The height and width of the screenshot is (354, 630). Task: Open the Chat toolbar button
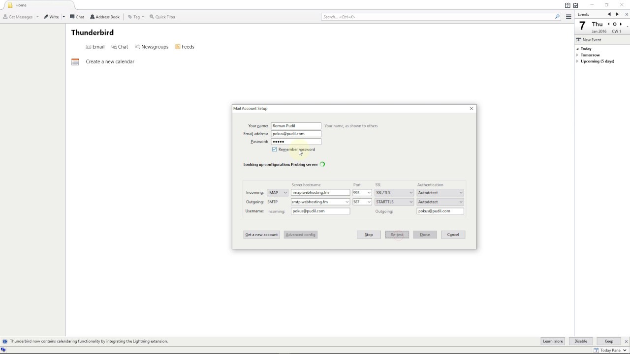pyautogui.click(x=77, y=17)
